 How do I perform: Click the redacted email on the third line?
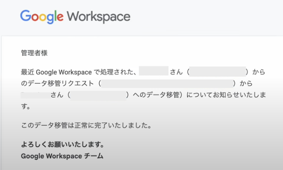point(99,95)
